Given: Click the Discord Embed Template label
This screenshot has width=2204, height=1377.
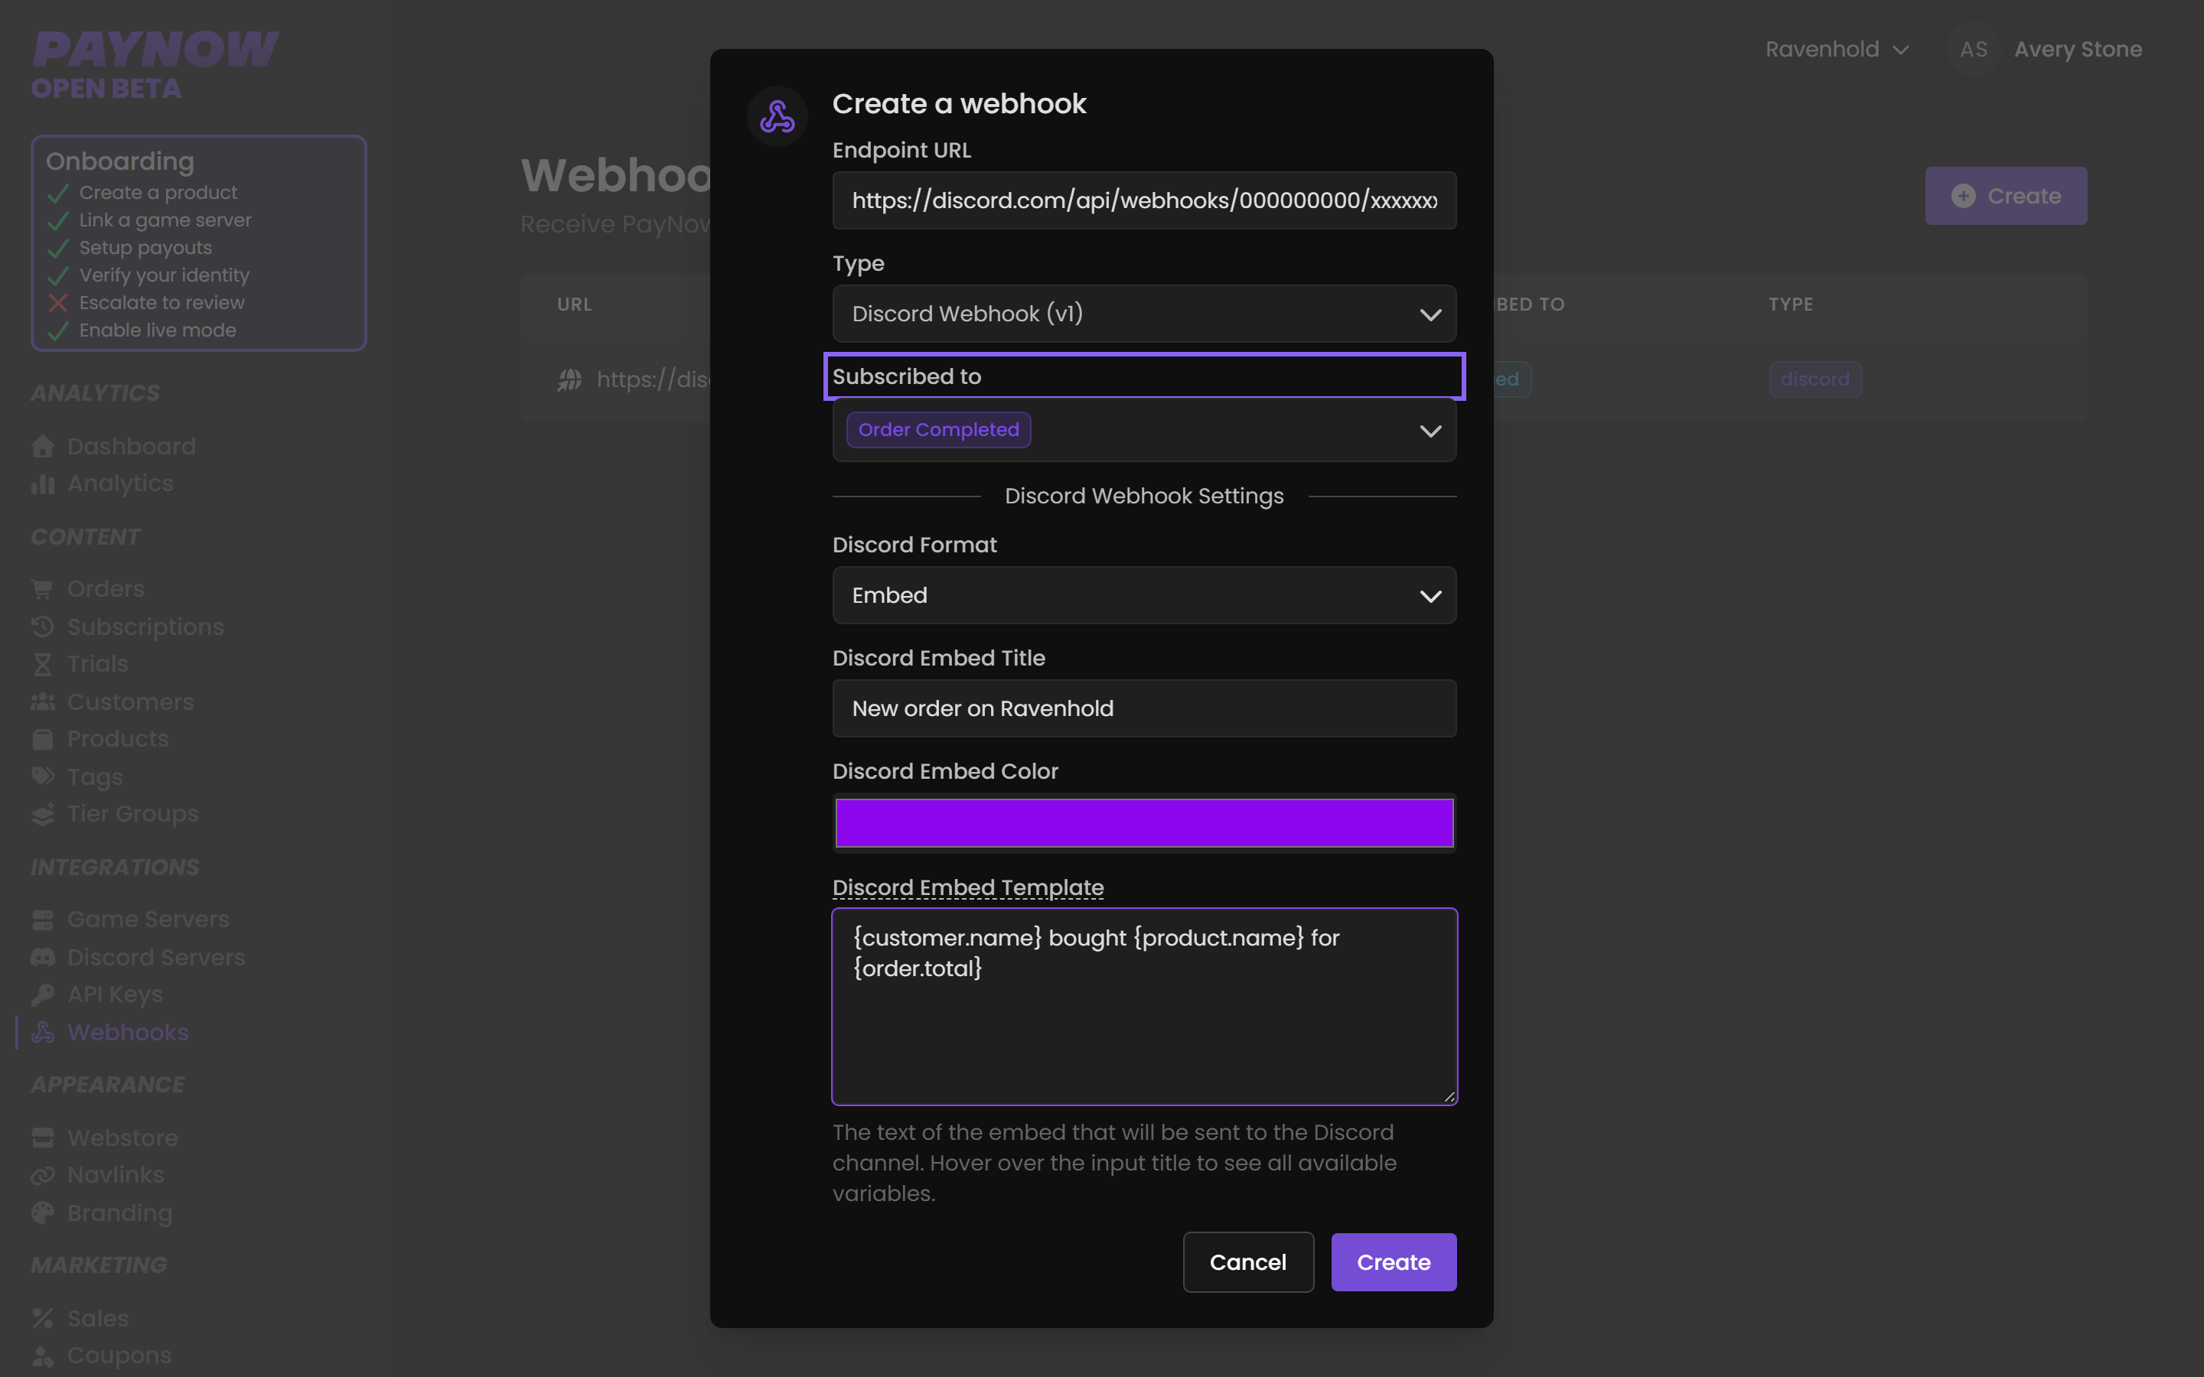Looking at the screenshot, I should (x=967, y=887).
